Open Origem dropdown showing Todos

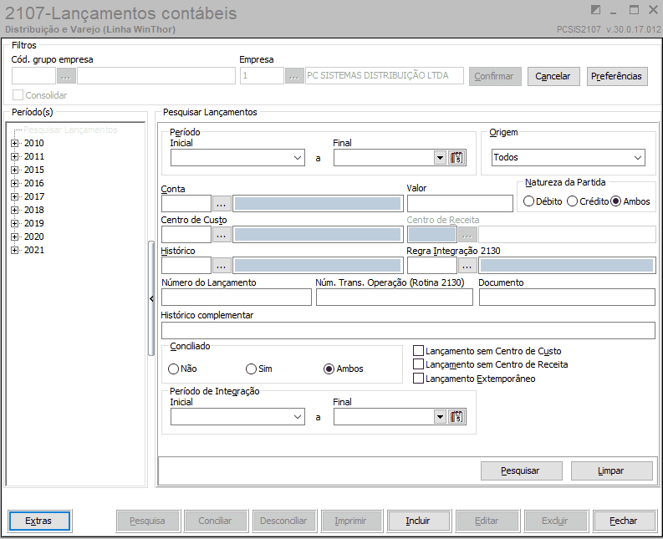[x=638, y=158]
